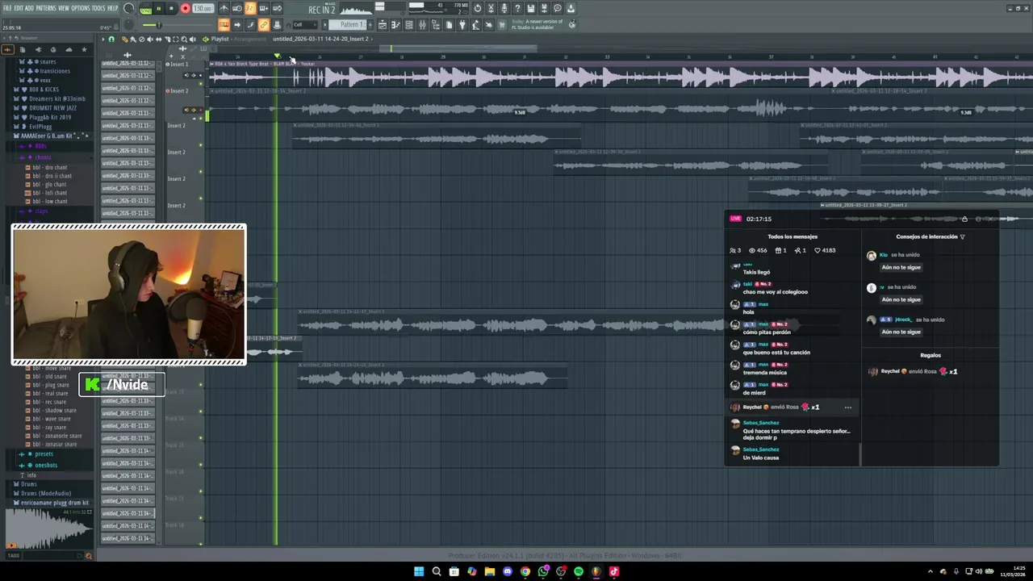Click 'Aún no te sigue' under Klo
The width and height of the screenshot is (1033, 581).
[x=901, y=267]
